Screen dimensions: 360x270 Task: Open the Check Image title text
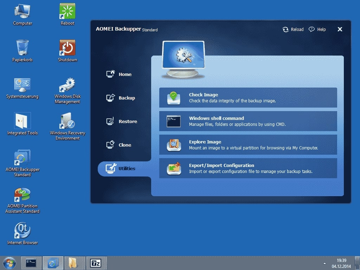click(x=204, y=95)
